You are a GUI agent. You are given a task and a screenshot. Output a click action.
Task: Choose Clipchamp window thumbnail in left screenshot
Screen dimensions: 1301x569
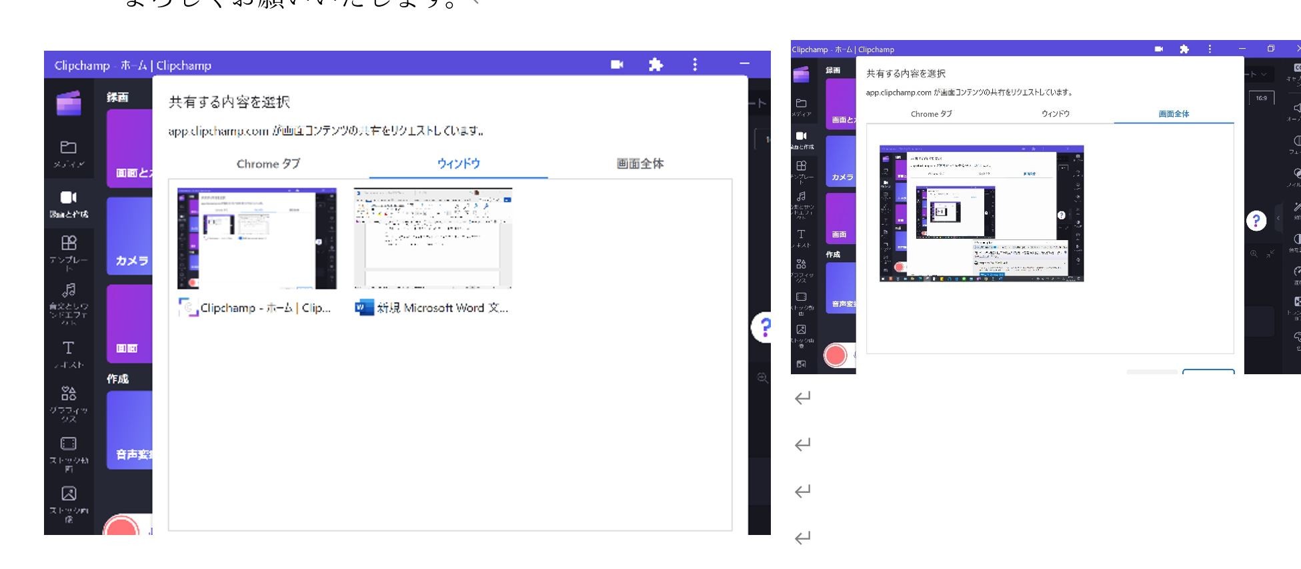257,238
